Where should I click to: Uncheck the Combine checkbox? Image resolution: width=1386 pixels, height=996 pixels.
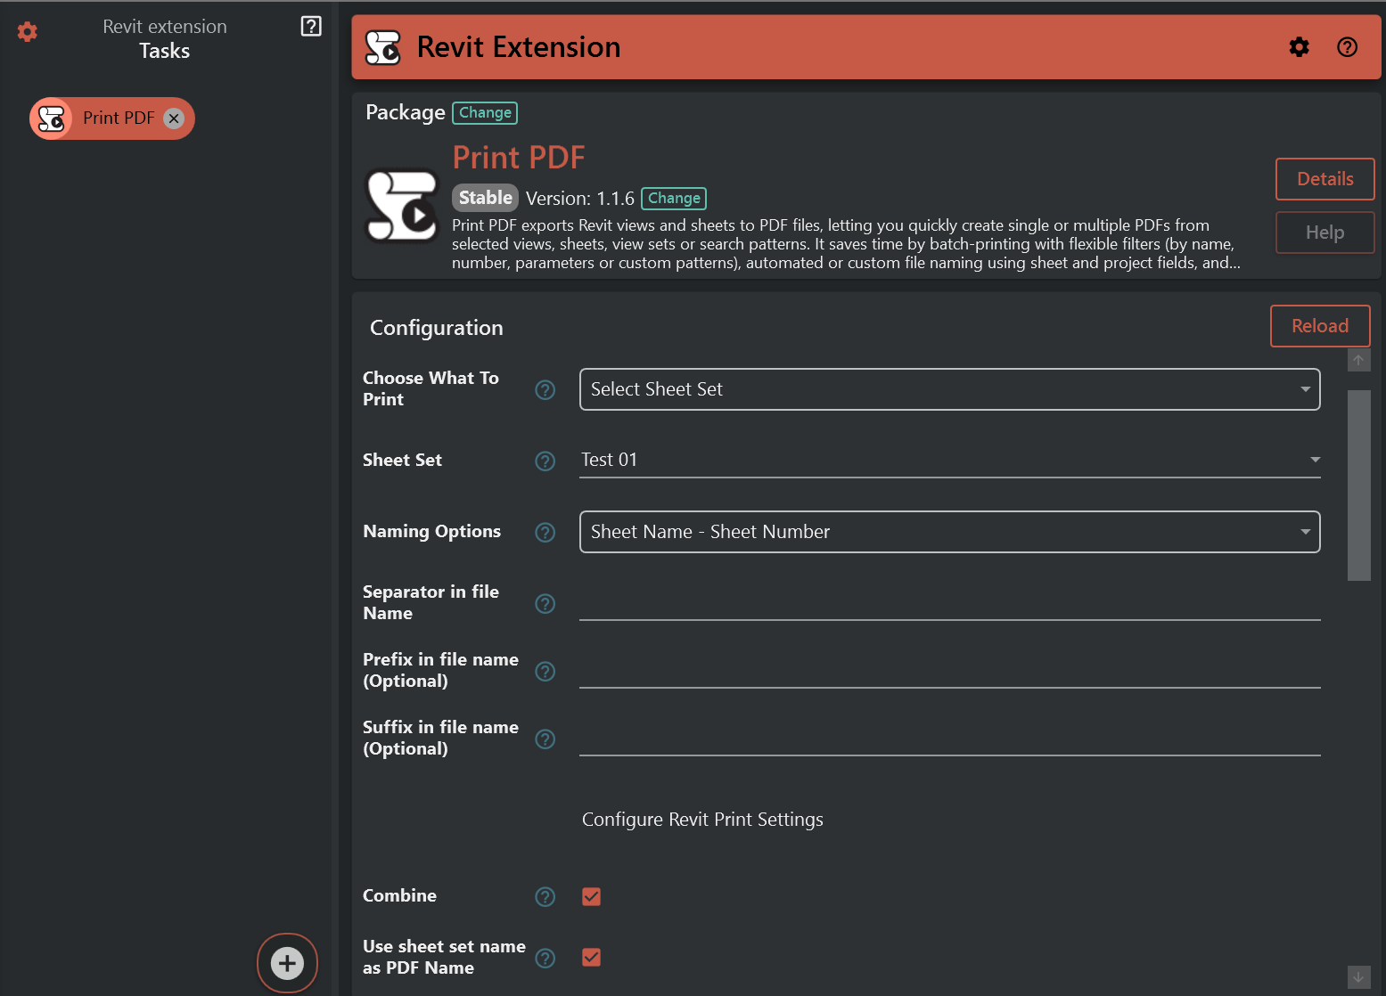591,896
